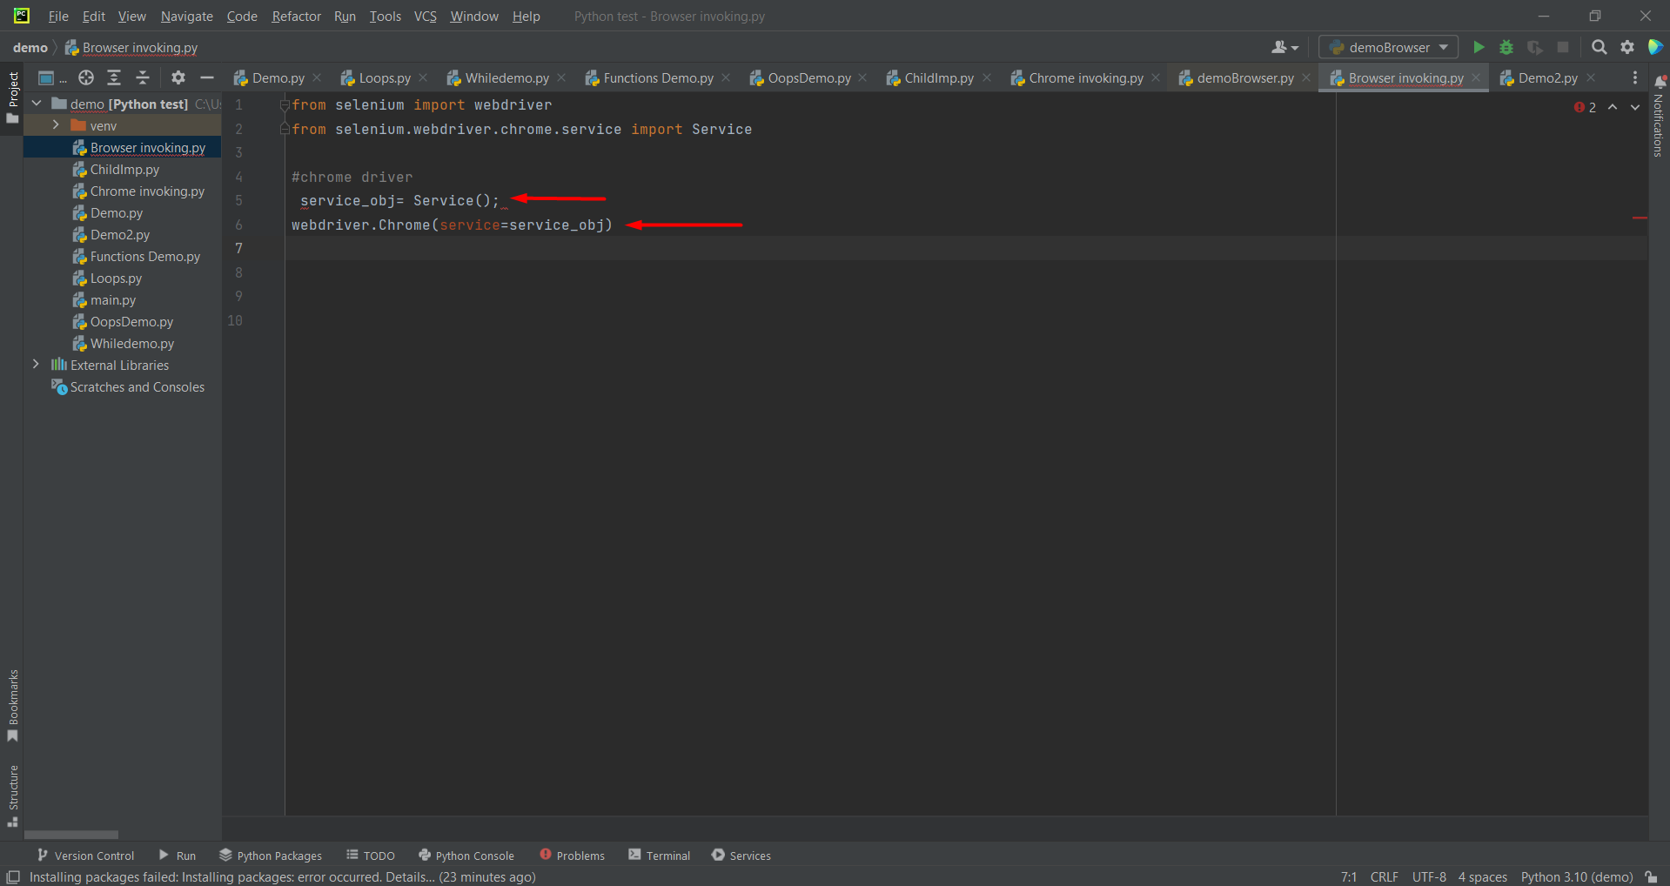This screenshot has width=1670, height=886.
Task: Click caret position 7:1 indicator
Action: coord(1349,876)
